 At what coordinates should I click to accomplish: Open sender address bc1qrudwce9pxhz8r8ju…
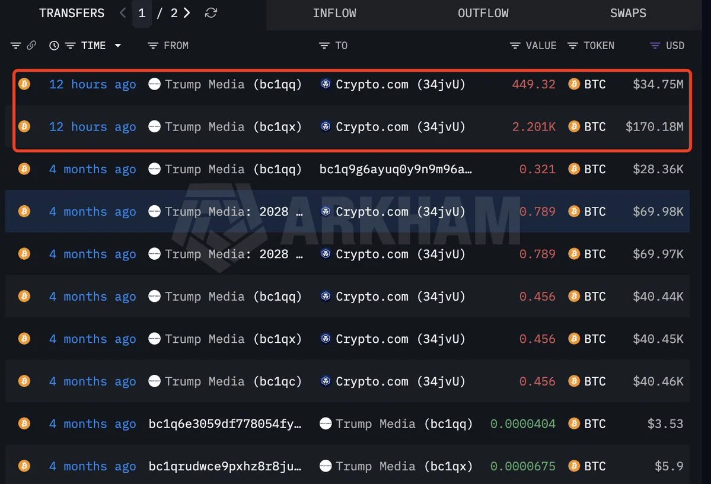225,466
